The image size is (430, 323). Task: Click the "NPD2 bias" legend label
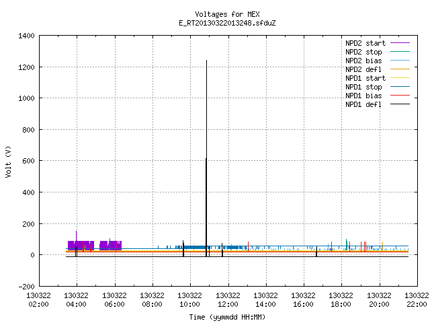[x=363, y=61]
